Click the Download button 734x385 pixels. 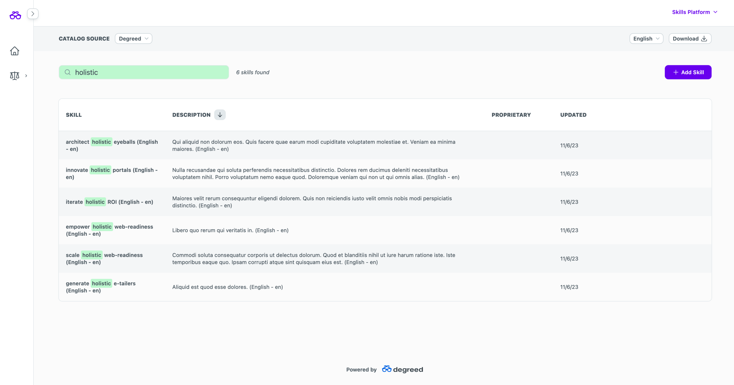coord(690,39)
